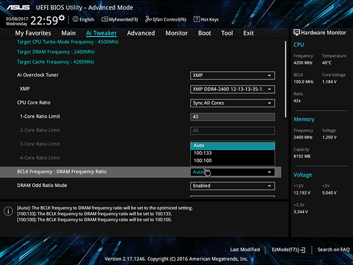This screenshot has width=353, height=265.
Task: Click the settings gear icon beside the clock
Action: coord(62,17)
